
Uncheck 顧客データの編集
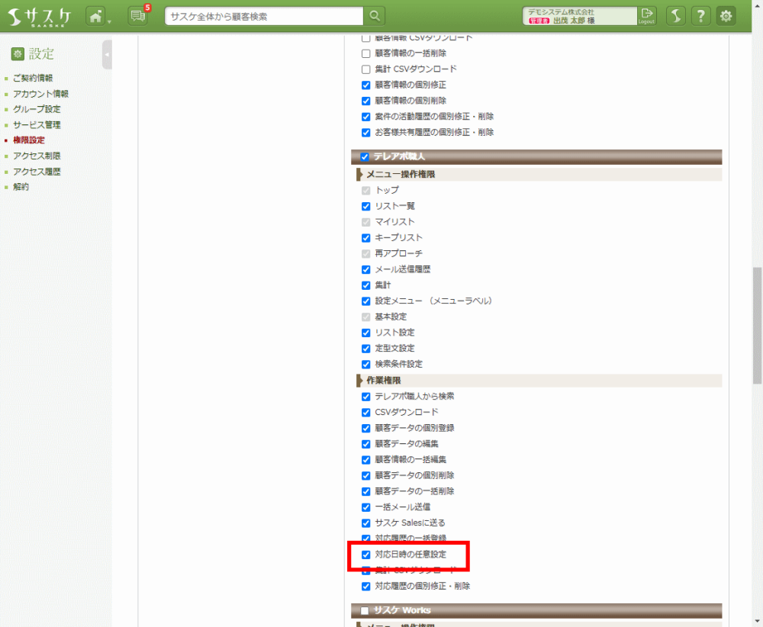click(366, 444)
